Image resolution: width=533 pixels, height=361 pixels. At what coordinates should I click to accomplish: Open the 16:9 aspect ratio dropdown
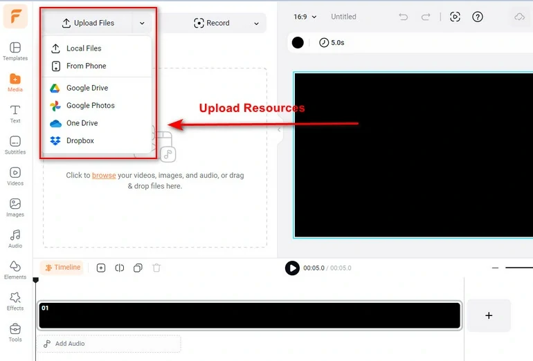tap(305, 17)
